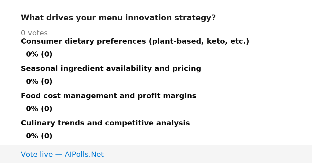312x163 pixels.
Task: Click the 0 votes counter
Action: pyautogui.click(x=34, y=33)
